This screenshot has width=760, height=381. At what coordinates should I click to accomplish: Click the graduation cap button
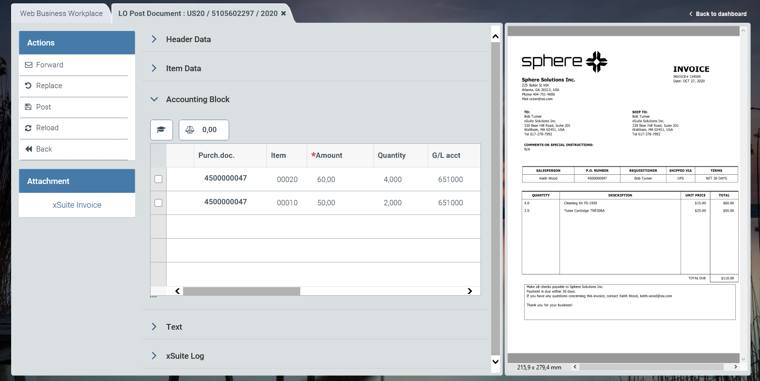point(161,130)
